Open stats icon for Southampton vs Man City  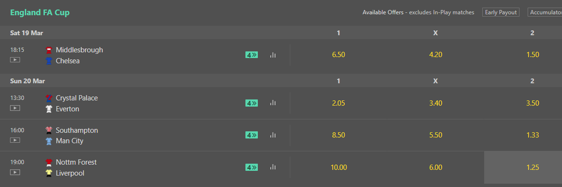point(273,135)
